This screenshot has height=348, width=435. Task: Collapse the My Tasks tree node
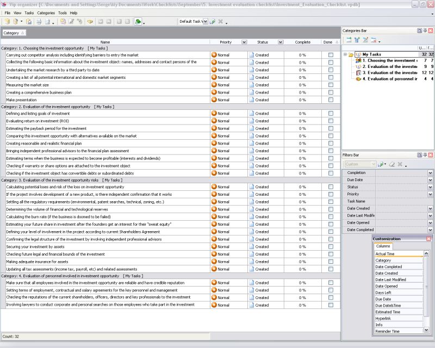click(x=345, y=54)
